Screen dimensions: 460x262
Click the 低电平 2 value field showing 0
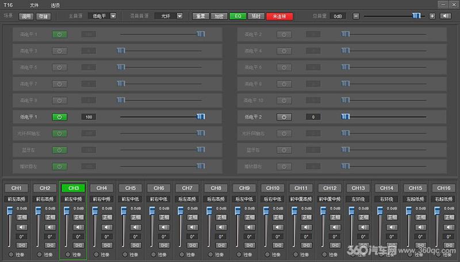coord(313,117)
